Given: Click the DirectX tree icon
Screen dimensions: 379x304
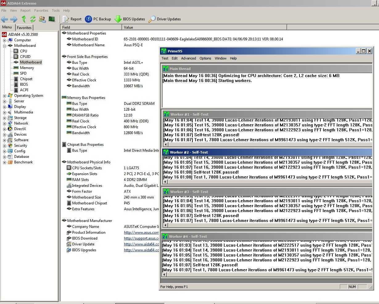Looking at the screenshot, I should (10, 129).
